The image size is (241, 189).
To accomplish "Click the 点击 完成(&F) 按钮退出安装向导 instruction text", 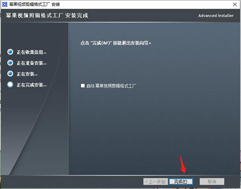I will tap(116, 43).
